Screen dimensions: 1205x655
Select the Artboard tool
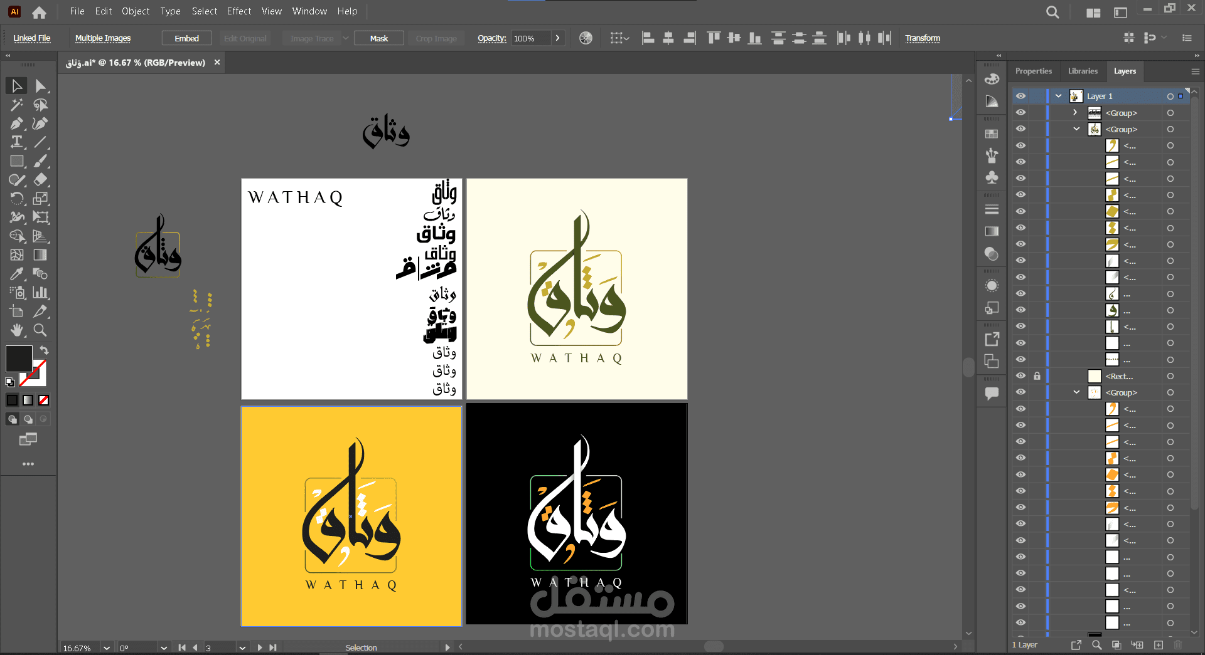tap(16, 312)
